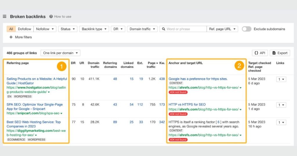Click the plus icon for More filters

[x=11, y=37]
